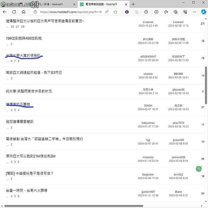Open the Collections icon

[175, 12]
